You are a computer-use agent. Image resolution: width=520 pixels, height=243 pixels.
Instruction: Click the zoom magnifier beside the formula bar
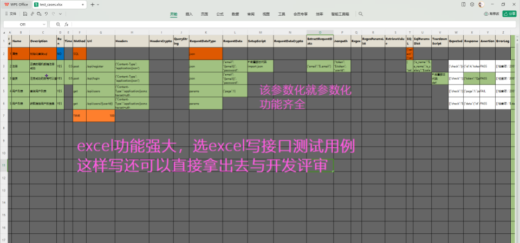(58, 24)
